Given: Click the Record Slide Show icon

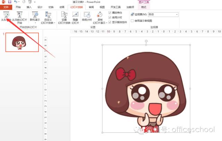Looking at the screenshot, I should 100,15.
